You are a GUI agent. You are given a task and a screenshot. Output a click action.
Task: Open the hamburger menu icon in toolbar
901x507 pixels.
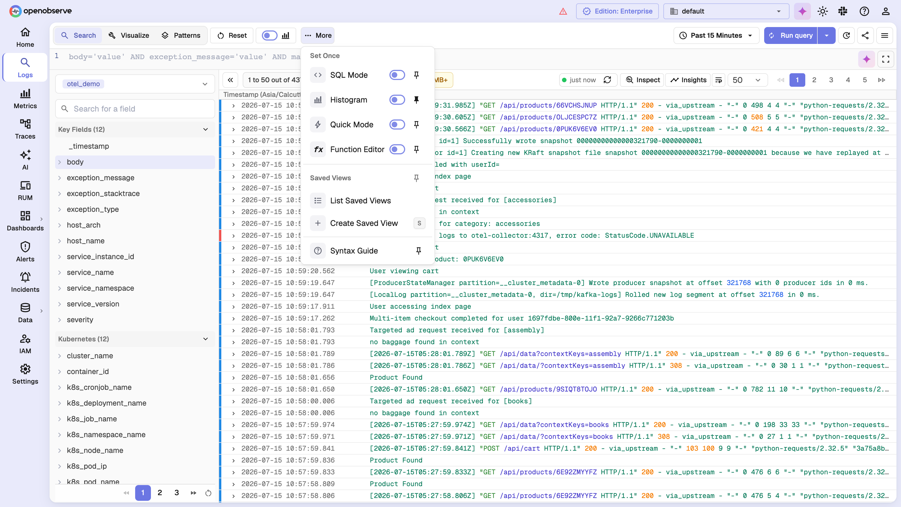pos(885,35)
